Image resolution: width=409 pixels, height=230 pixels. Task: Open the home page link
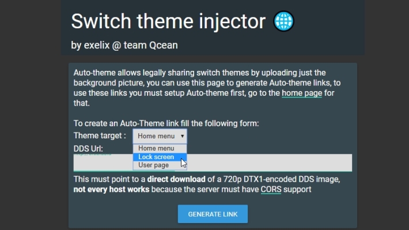point(302,93)
